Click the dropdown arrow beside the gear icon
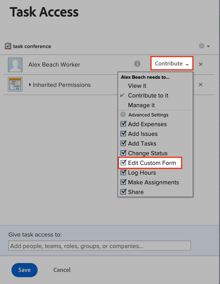Screen dimensions: 220x284 pyautogui.click(x=208, y=46)
